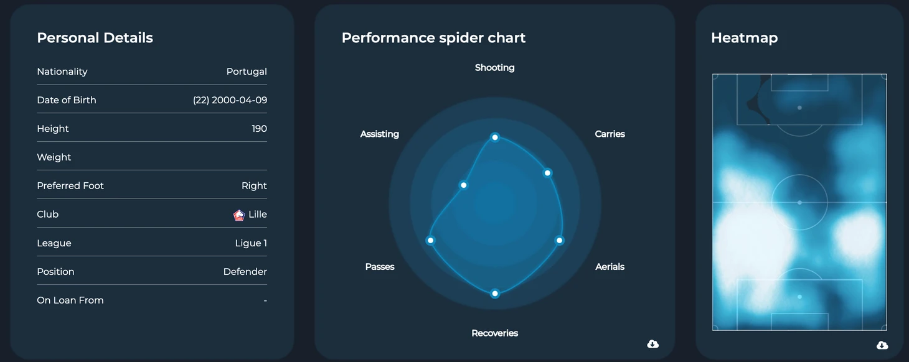Click the Lille club crest icon

point(239,215)
